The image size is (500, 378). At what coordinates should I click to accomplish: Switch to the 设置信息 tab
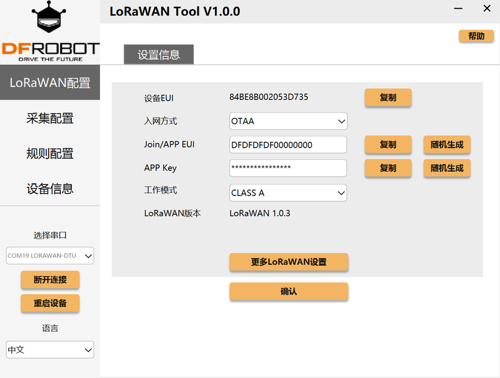[159, 54]
